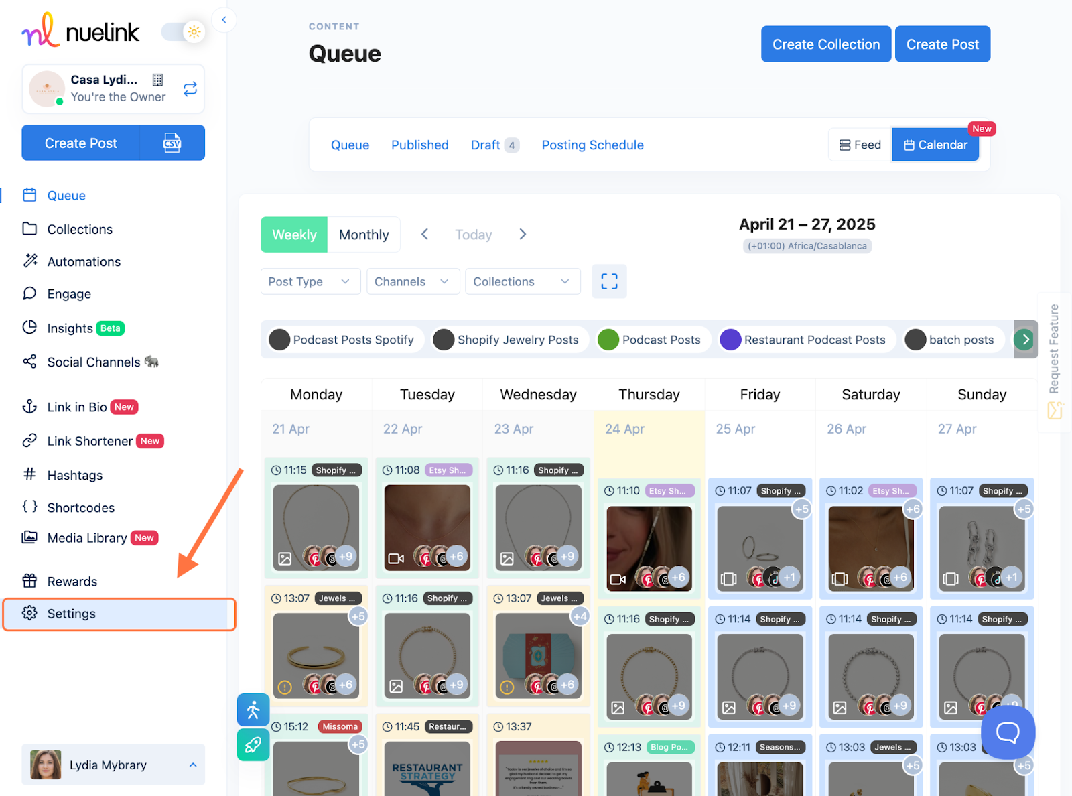1072x796 pixels.
Task: Click the fullscreen calendar icon
Action: pos(610,281)
